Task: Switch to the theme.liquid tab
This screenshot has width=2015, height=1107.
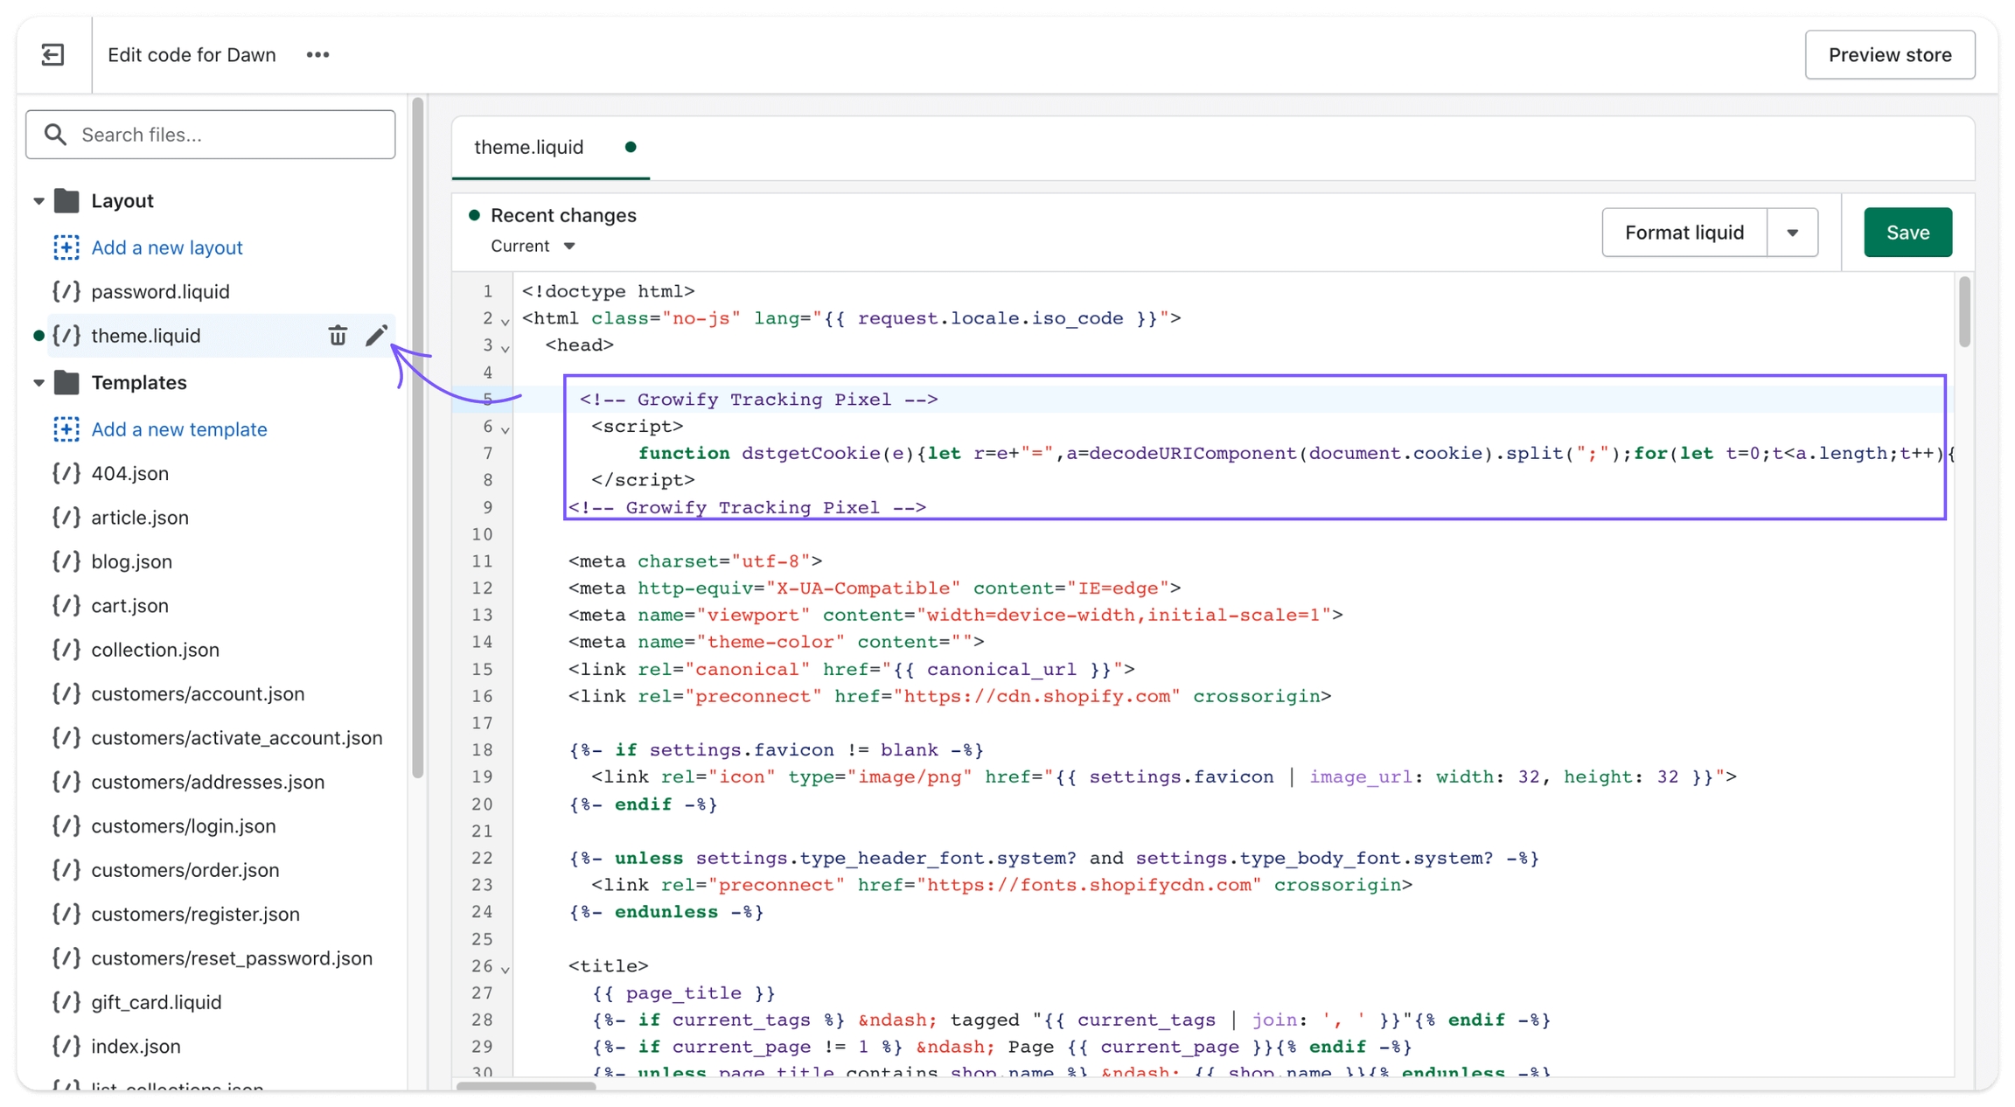Action: [x=551, y=147]
